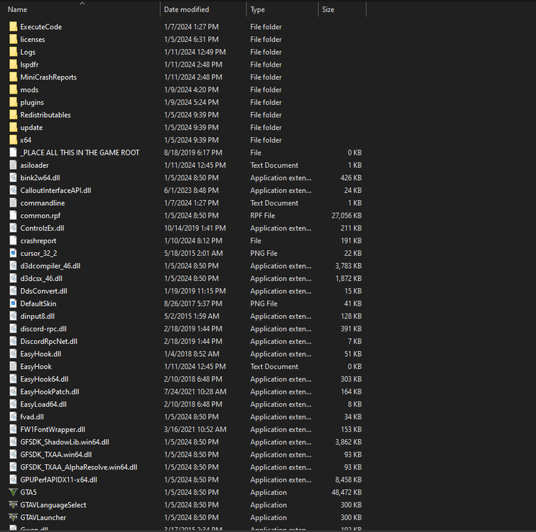Viewport: 536px width, 532px height.
Task: Click the commandline text document icon
Action: [13, 203]
